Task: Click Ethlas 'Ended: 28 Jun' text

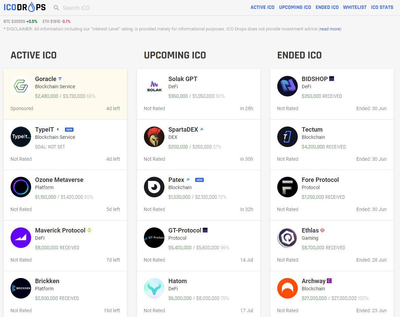Action: tap(371, 260)
